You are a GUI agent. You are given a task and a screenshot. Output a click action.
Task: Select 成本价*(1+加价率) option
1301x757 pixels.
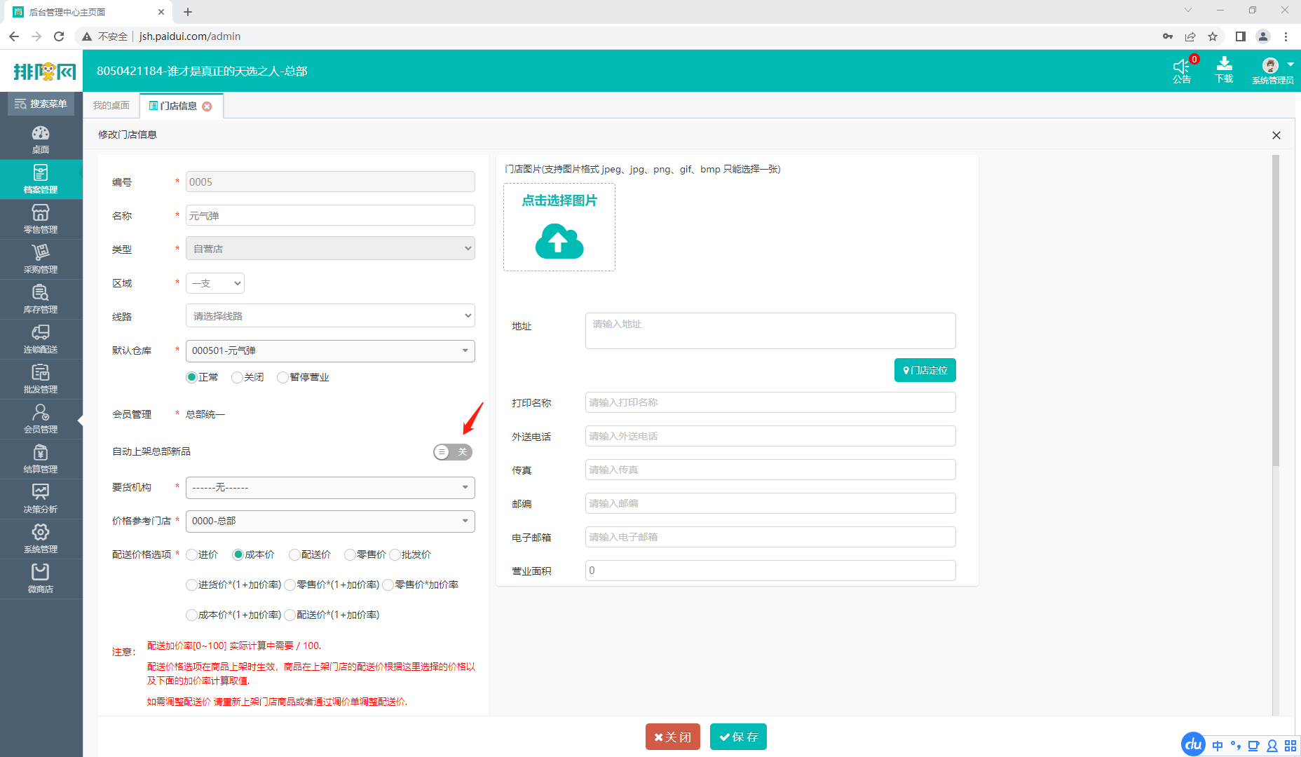(191, 615)
